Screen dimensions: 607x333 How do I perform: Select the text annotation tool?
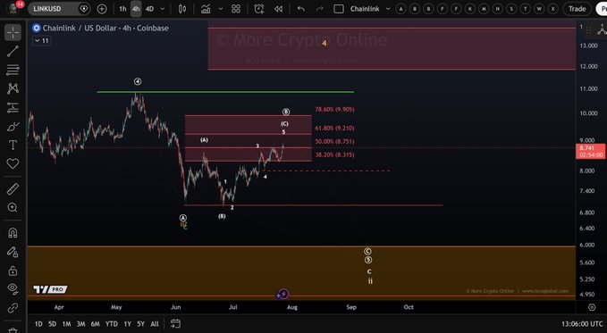coord(13,145)
